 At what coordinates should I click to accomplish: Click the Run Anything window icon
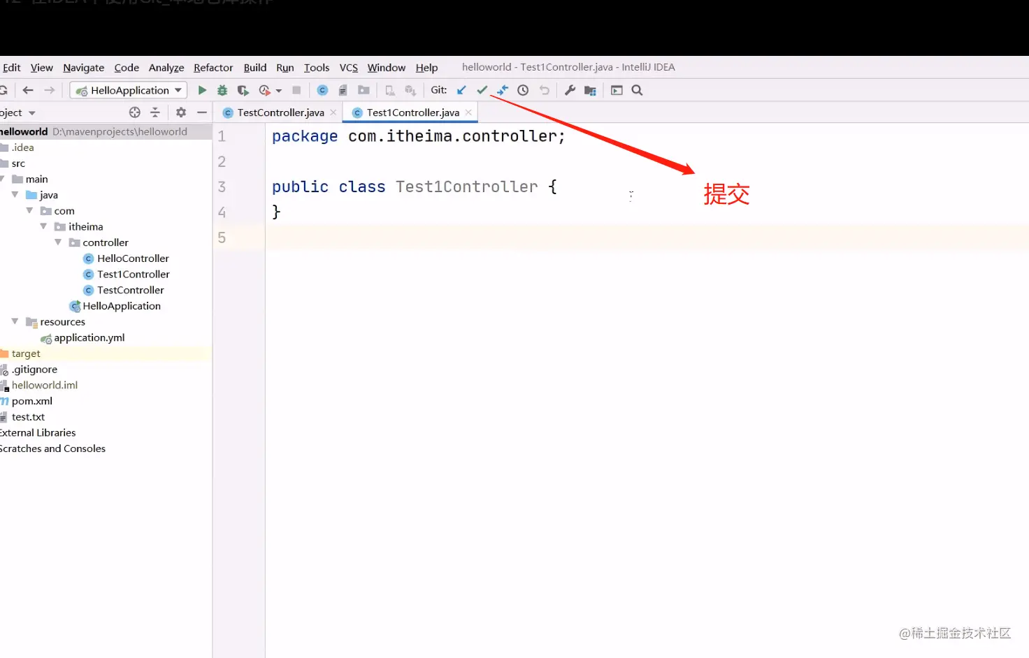(x=617, y=90)
